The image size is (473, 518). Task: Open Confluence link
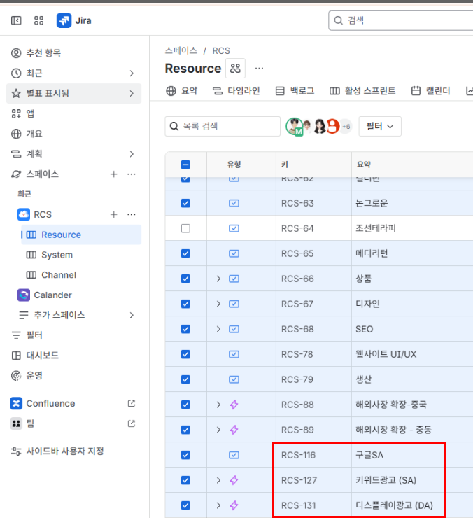(50, 403)
